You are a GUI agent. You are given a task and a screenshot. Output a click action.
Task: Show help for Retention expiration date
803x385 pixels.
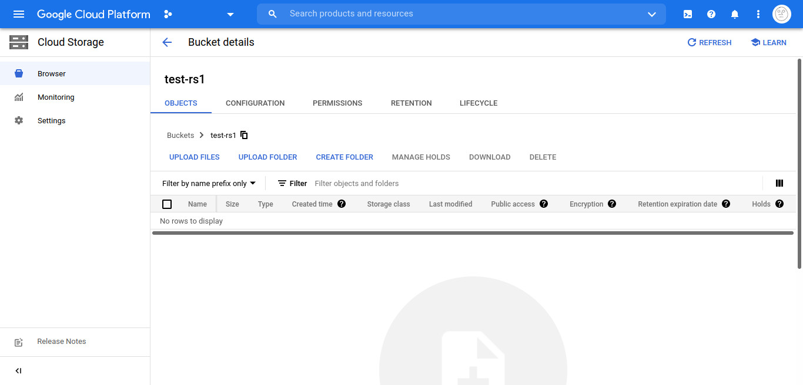click(726, 204)
